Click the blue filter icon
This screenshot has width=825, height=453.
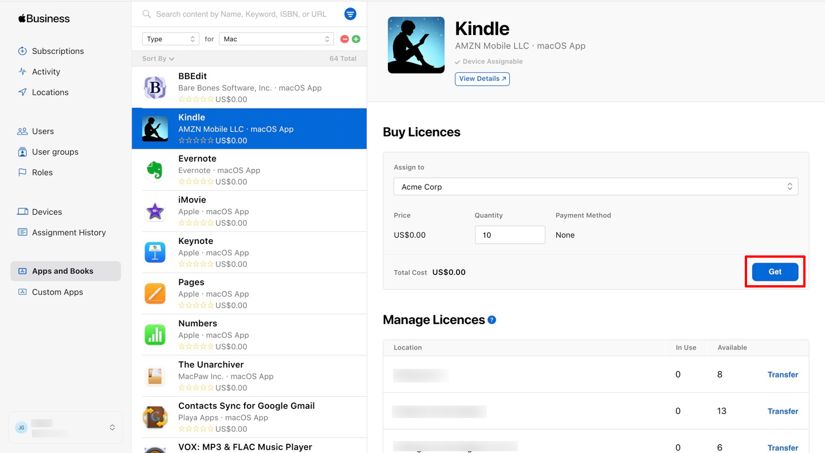pyautogui.click(x=350, y=14)
